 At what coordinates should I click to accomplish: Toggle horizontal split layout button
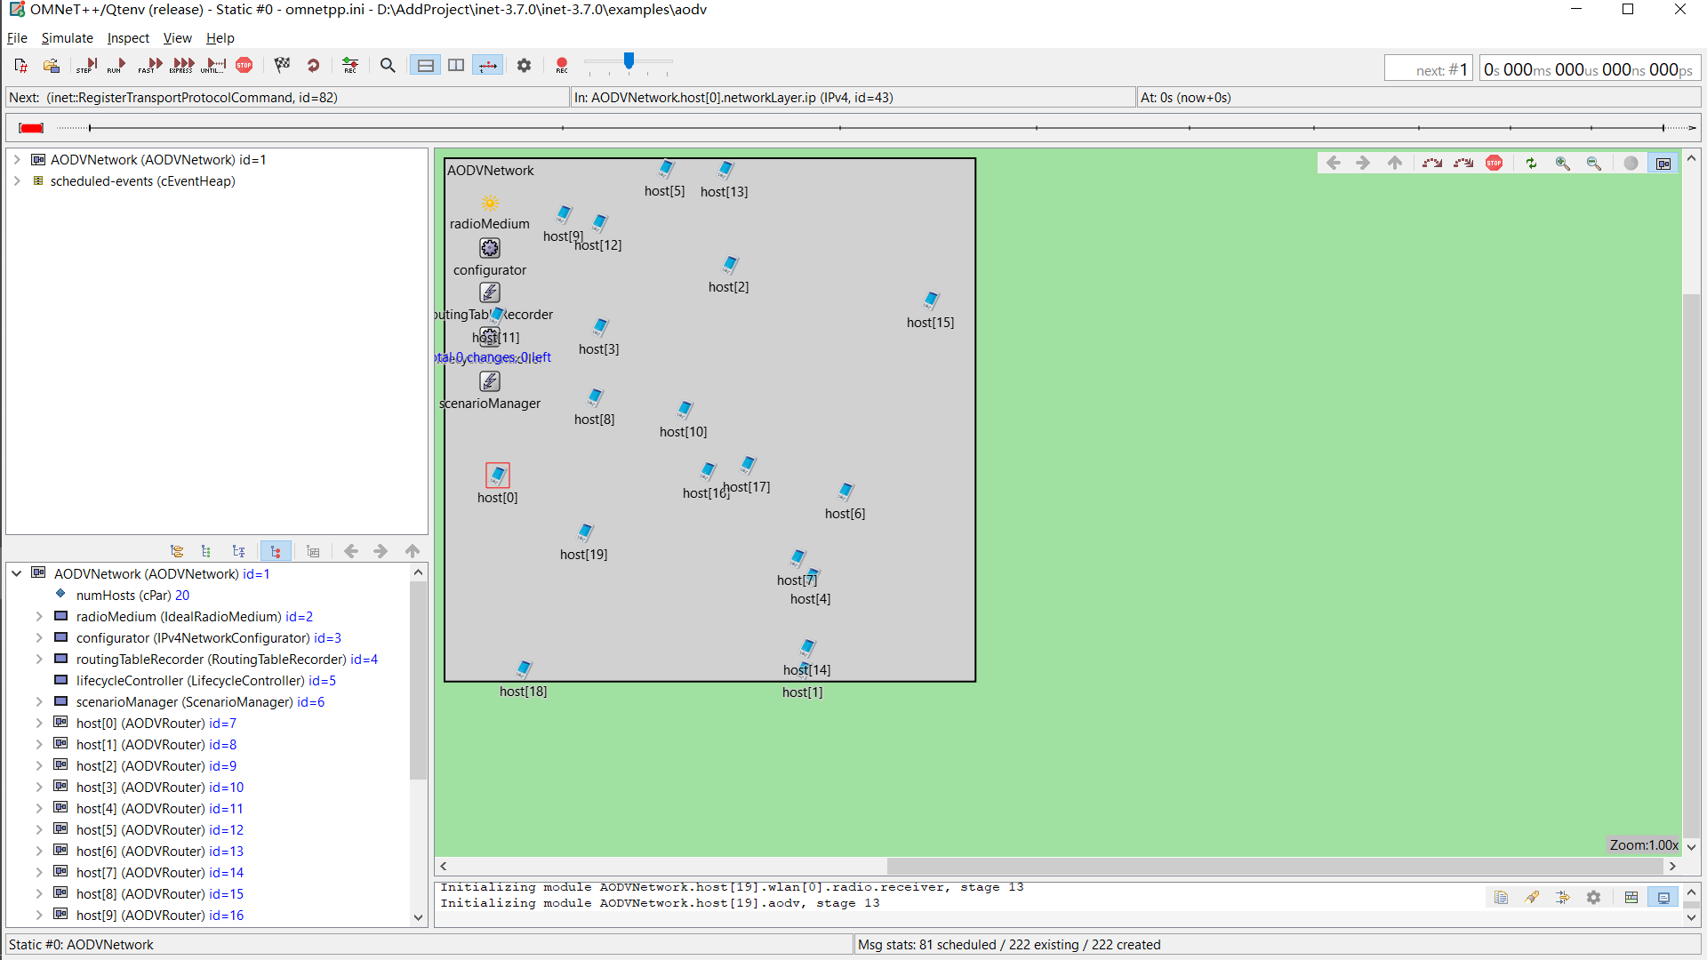click(x=426, y=65)
